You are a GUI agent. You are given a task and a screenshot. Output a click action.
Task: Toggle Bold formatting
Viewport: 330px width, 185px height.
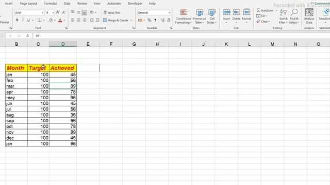click(17, 20)
